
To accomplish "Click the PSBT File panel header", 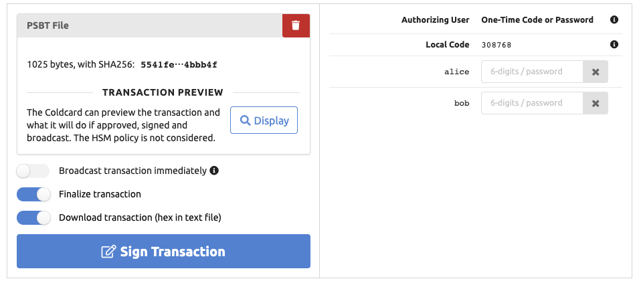I will [x=150, y=25].
